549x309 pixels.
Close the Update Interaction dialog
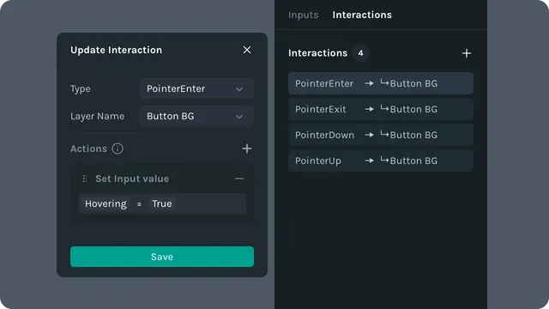pyautogui.click(x=247, y=50)
